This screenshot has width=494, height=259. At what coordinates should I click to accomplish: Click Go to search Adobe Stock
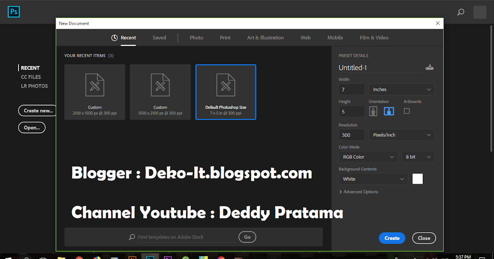pos(247,237)
